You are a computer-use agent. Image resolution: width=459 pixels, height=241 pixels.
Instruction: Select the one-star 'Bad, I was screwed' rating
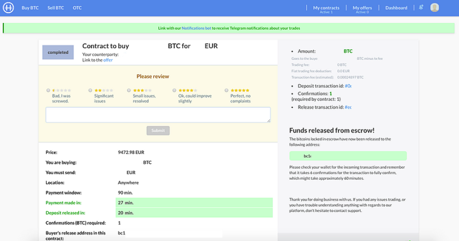[x=48, y=90]
